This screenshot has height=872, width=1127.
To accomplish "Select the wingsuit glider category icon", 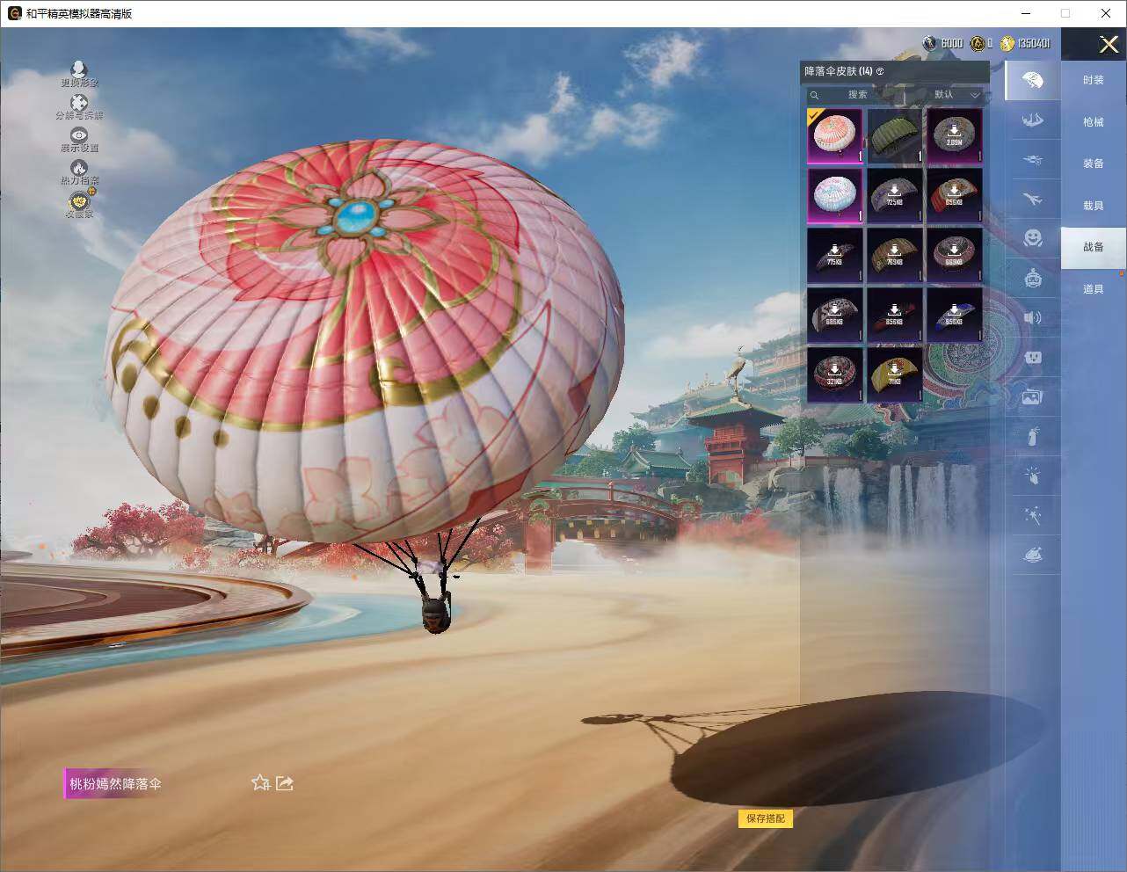I will click(x=1033, y=120).
